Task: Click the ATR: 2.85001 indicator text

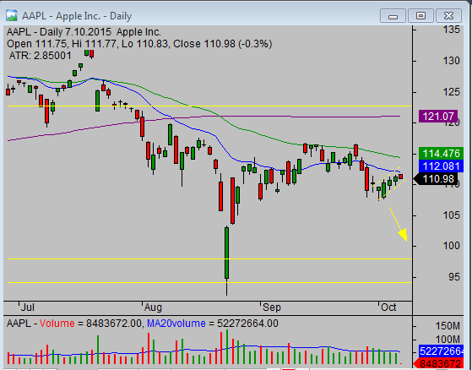Action: [x=40, y=56]
